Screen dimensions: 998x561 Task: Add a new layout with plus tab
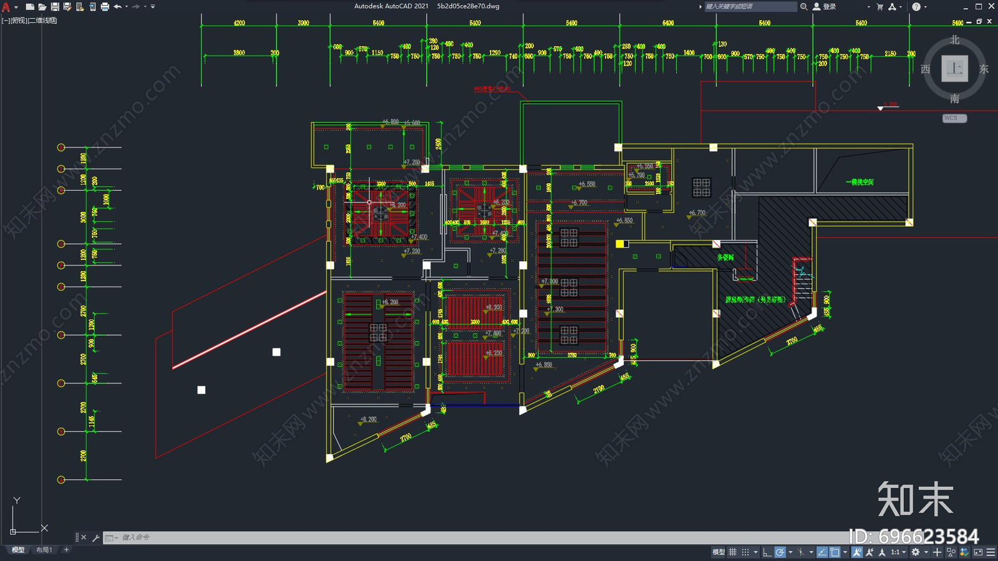coord(66,550)
